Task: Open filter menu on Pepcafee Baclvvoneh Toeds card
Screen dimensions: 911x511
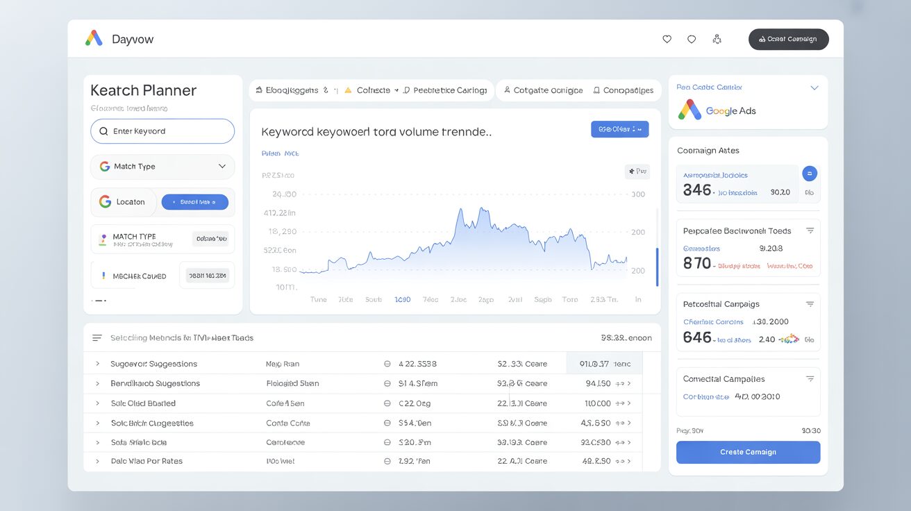Action: click(x=810, y=231)
